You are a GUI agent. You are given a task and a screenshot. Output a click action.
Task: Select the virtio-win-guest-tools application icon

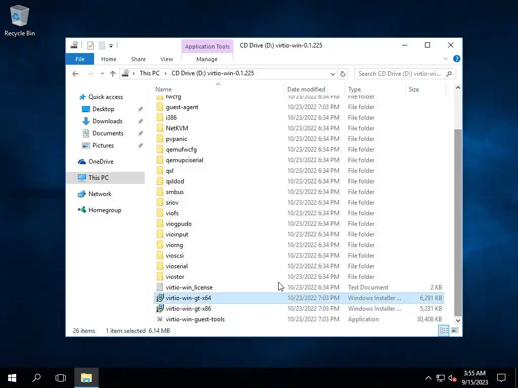point(160,319)
